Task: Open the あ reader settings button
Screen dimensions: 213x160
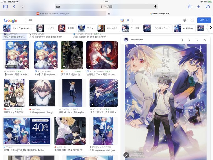Action: point(58,7)
